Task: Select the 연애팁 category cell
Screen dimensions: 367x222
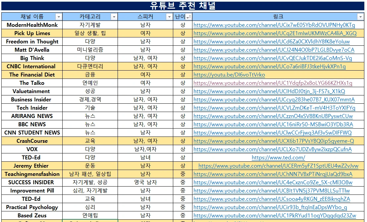Action: pos(90,215)
